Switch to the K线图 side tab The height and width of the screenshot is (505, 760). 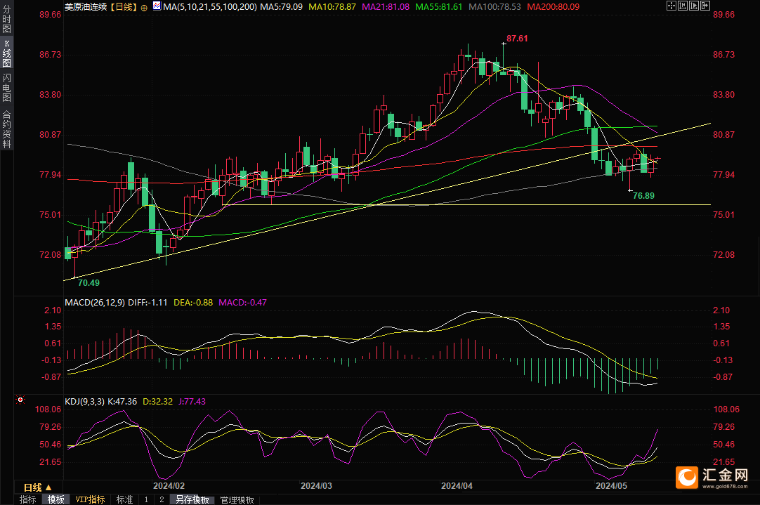6,54
